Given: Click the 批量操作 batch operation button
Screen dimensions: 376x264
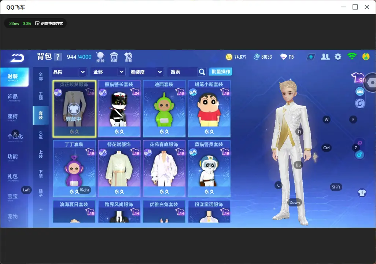Looking at the screenshot, I should point(221,72).
